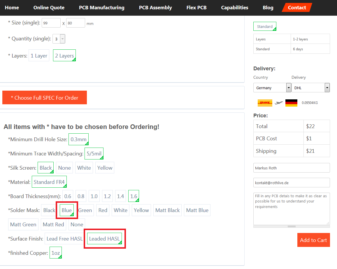Choose Matt Green solder mask
Image resolution: width=337 pixels, height=269 pixels.
click(23, 225)
